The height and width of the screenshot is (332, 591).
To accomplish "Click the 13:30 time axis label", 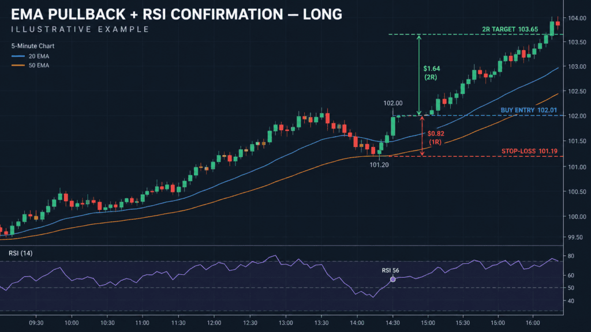I will tap(321, 323).
